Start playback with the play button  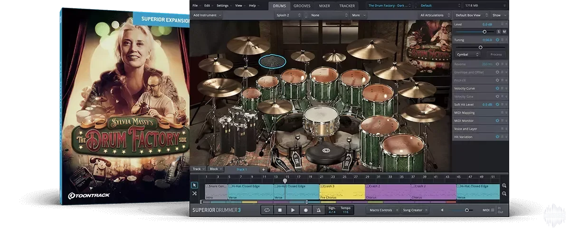point(293,210)
